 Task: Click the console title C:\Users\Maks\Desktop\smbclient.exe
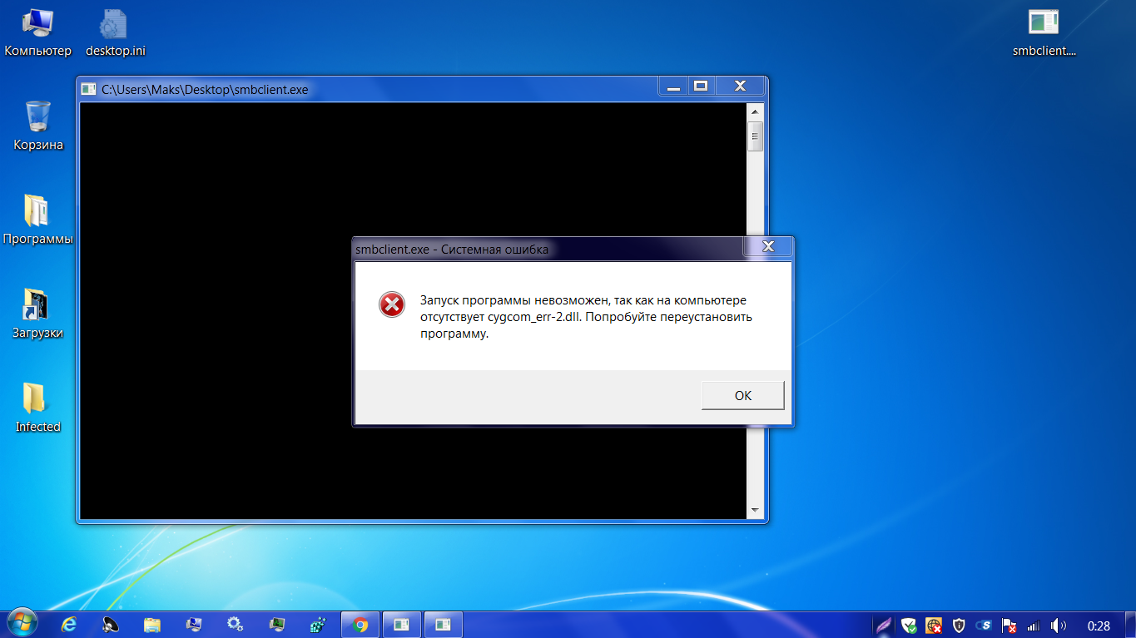(205, 89)
